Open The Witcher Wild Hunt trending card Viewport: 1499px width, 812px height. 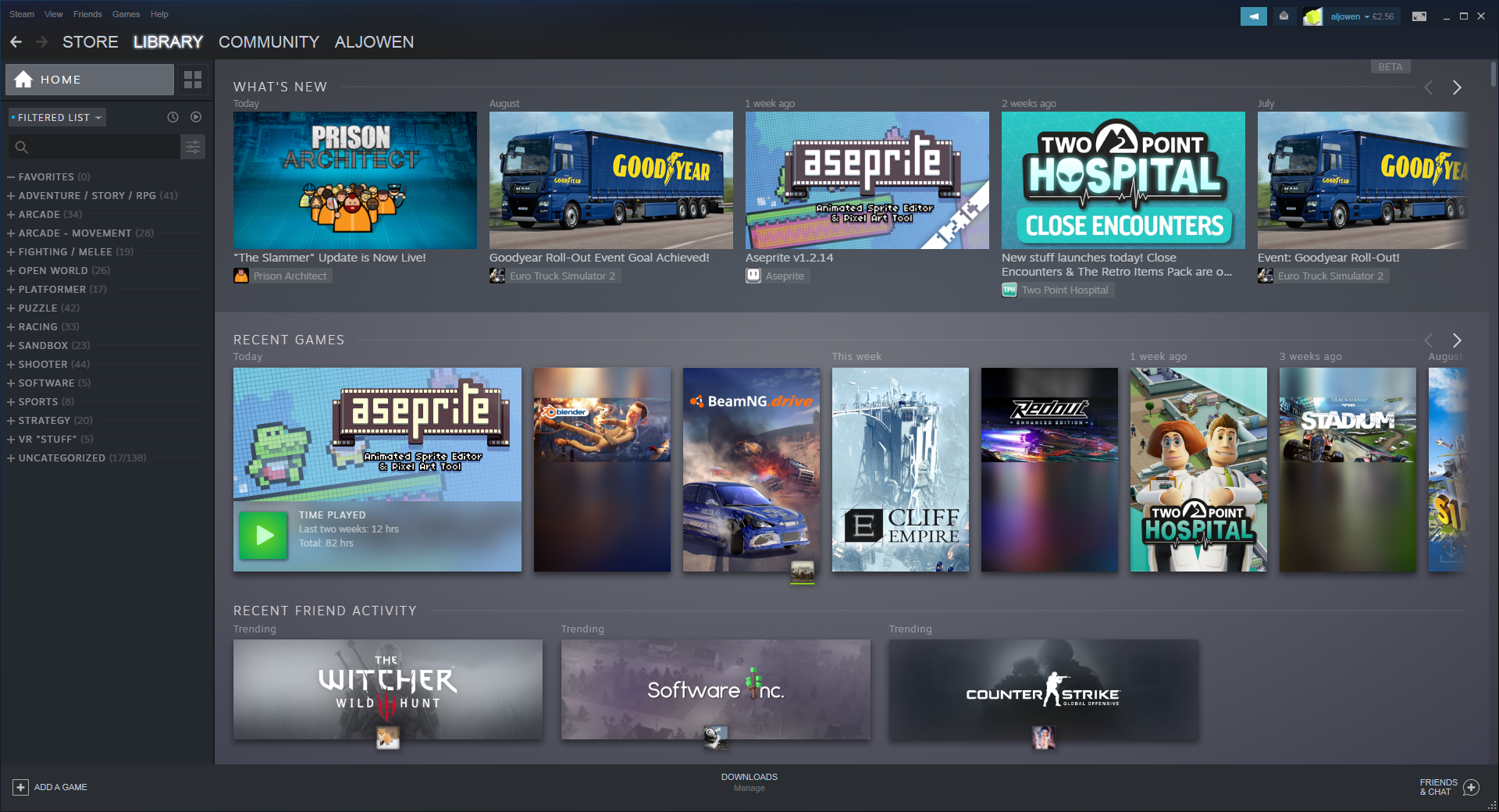(388, 689)
